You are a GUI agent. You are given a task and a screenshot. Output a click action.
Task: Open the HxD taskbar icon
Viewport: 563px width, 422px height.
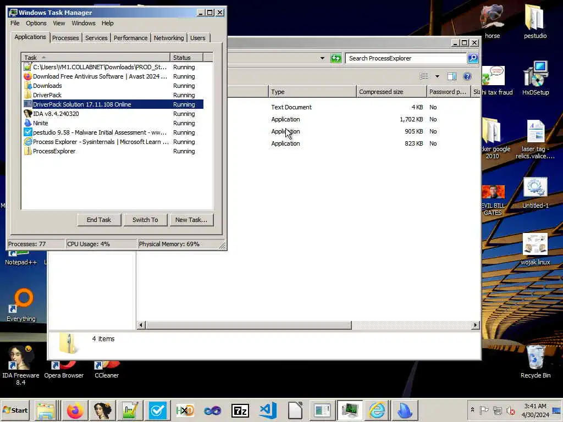(185, 410)
